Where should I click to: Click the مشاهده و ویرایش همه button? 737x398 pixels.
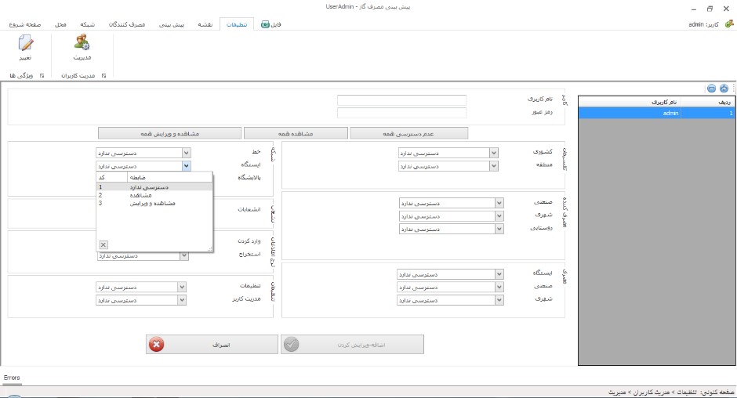point(169,133)
